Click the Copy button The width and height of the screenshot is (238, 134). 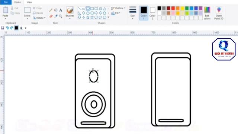click(15, 13)
